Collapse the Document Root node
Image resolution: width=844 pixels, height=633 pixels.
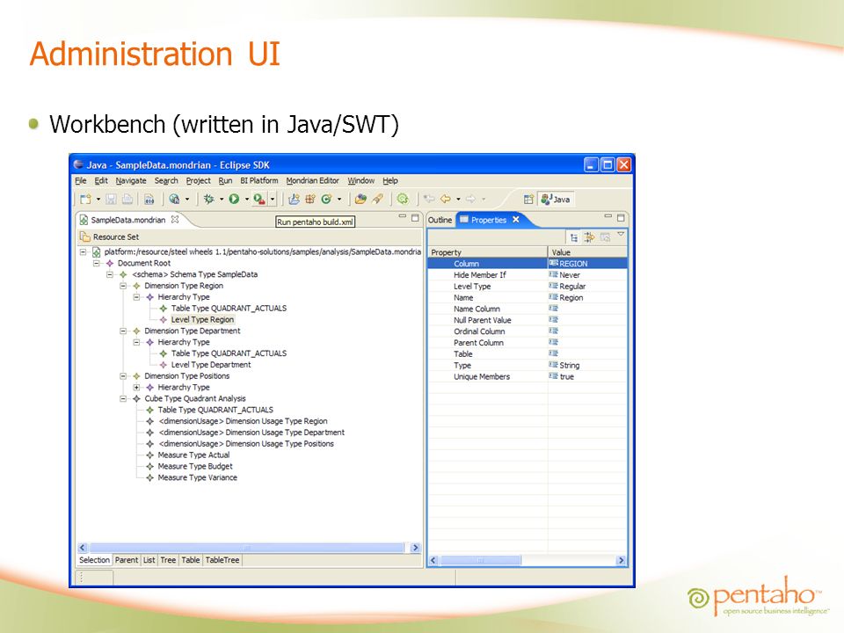coord(97,263)
